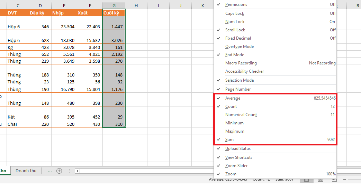Click the zoom out minus icon
The image size is (361, 184).
tap(344, 180)
